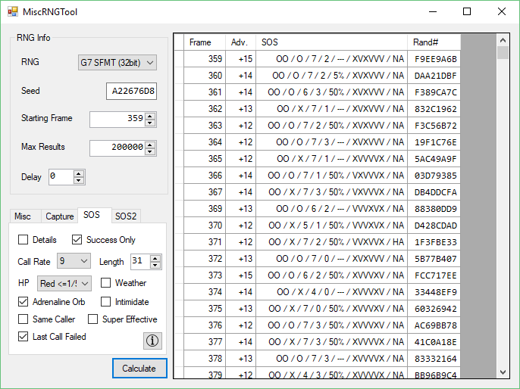Click Rand# value F389CA7C
This screenshot has width=520, height=389.
pyautogui.click(x=434, y=92)
